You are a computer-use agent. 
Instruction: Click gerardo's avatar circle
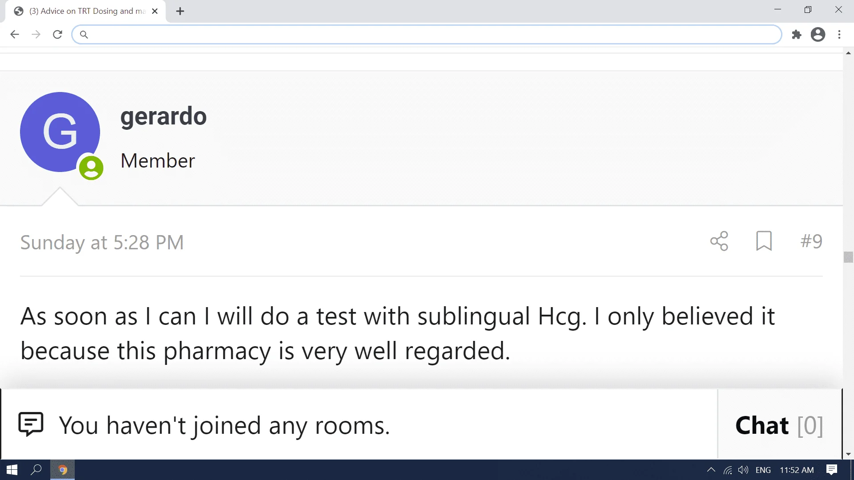(x=60, y=132)
